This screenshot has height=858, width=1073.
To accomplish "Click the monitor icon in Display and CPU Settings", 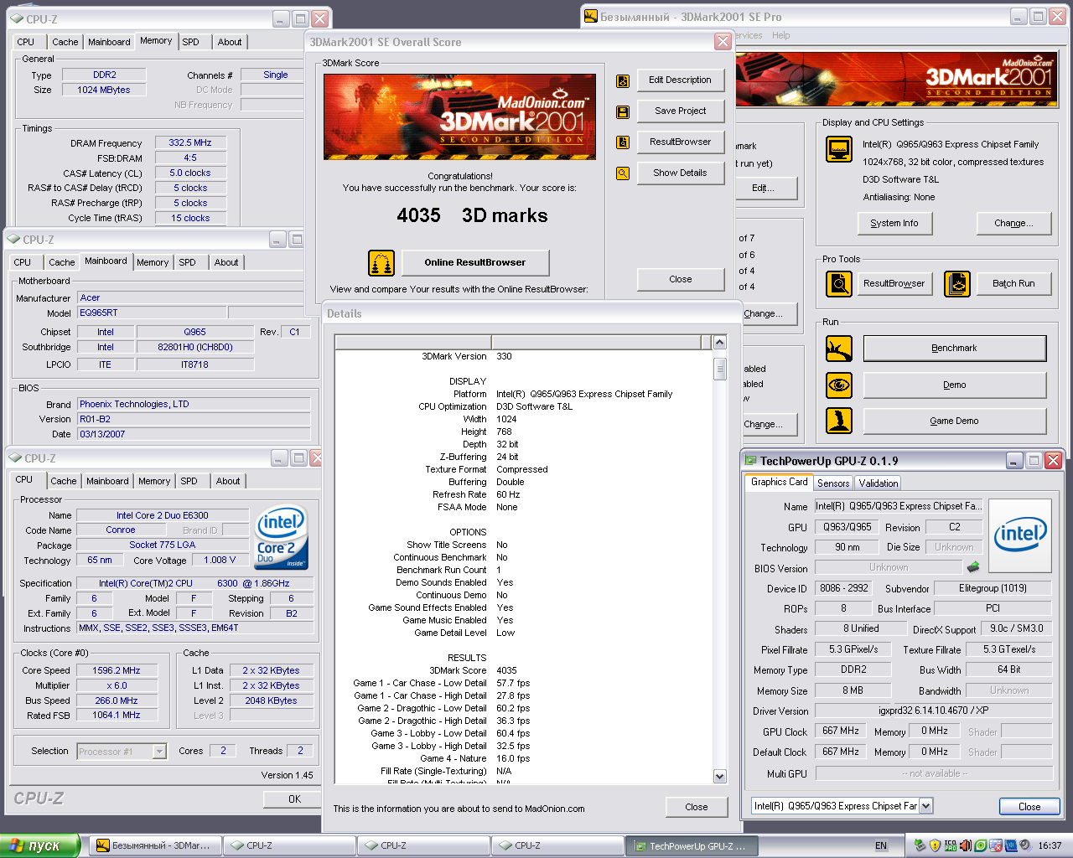I will point(839,150).
